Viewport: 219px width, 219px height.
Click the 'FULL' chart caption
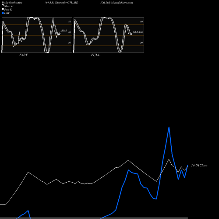(x=95, y=55)
